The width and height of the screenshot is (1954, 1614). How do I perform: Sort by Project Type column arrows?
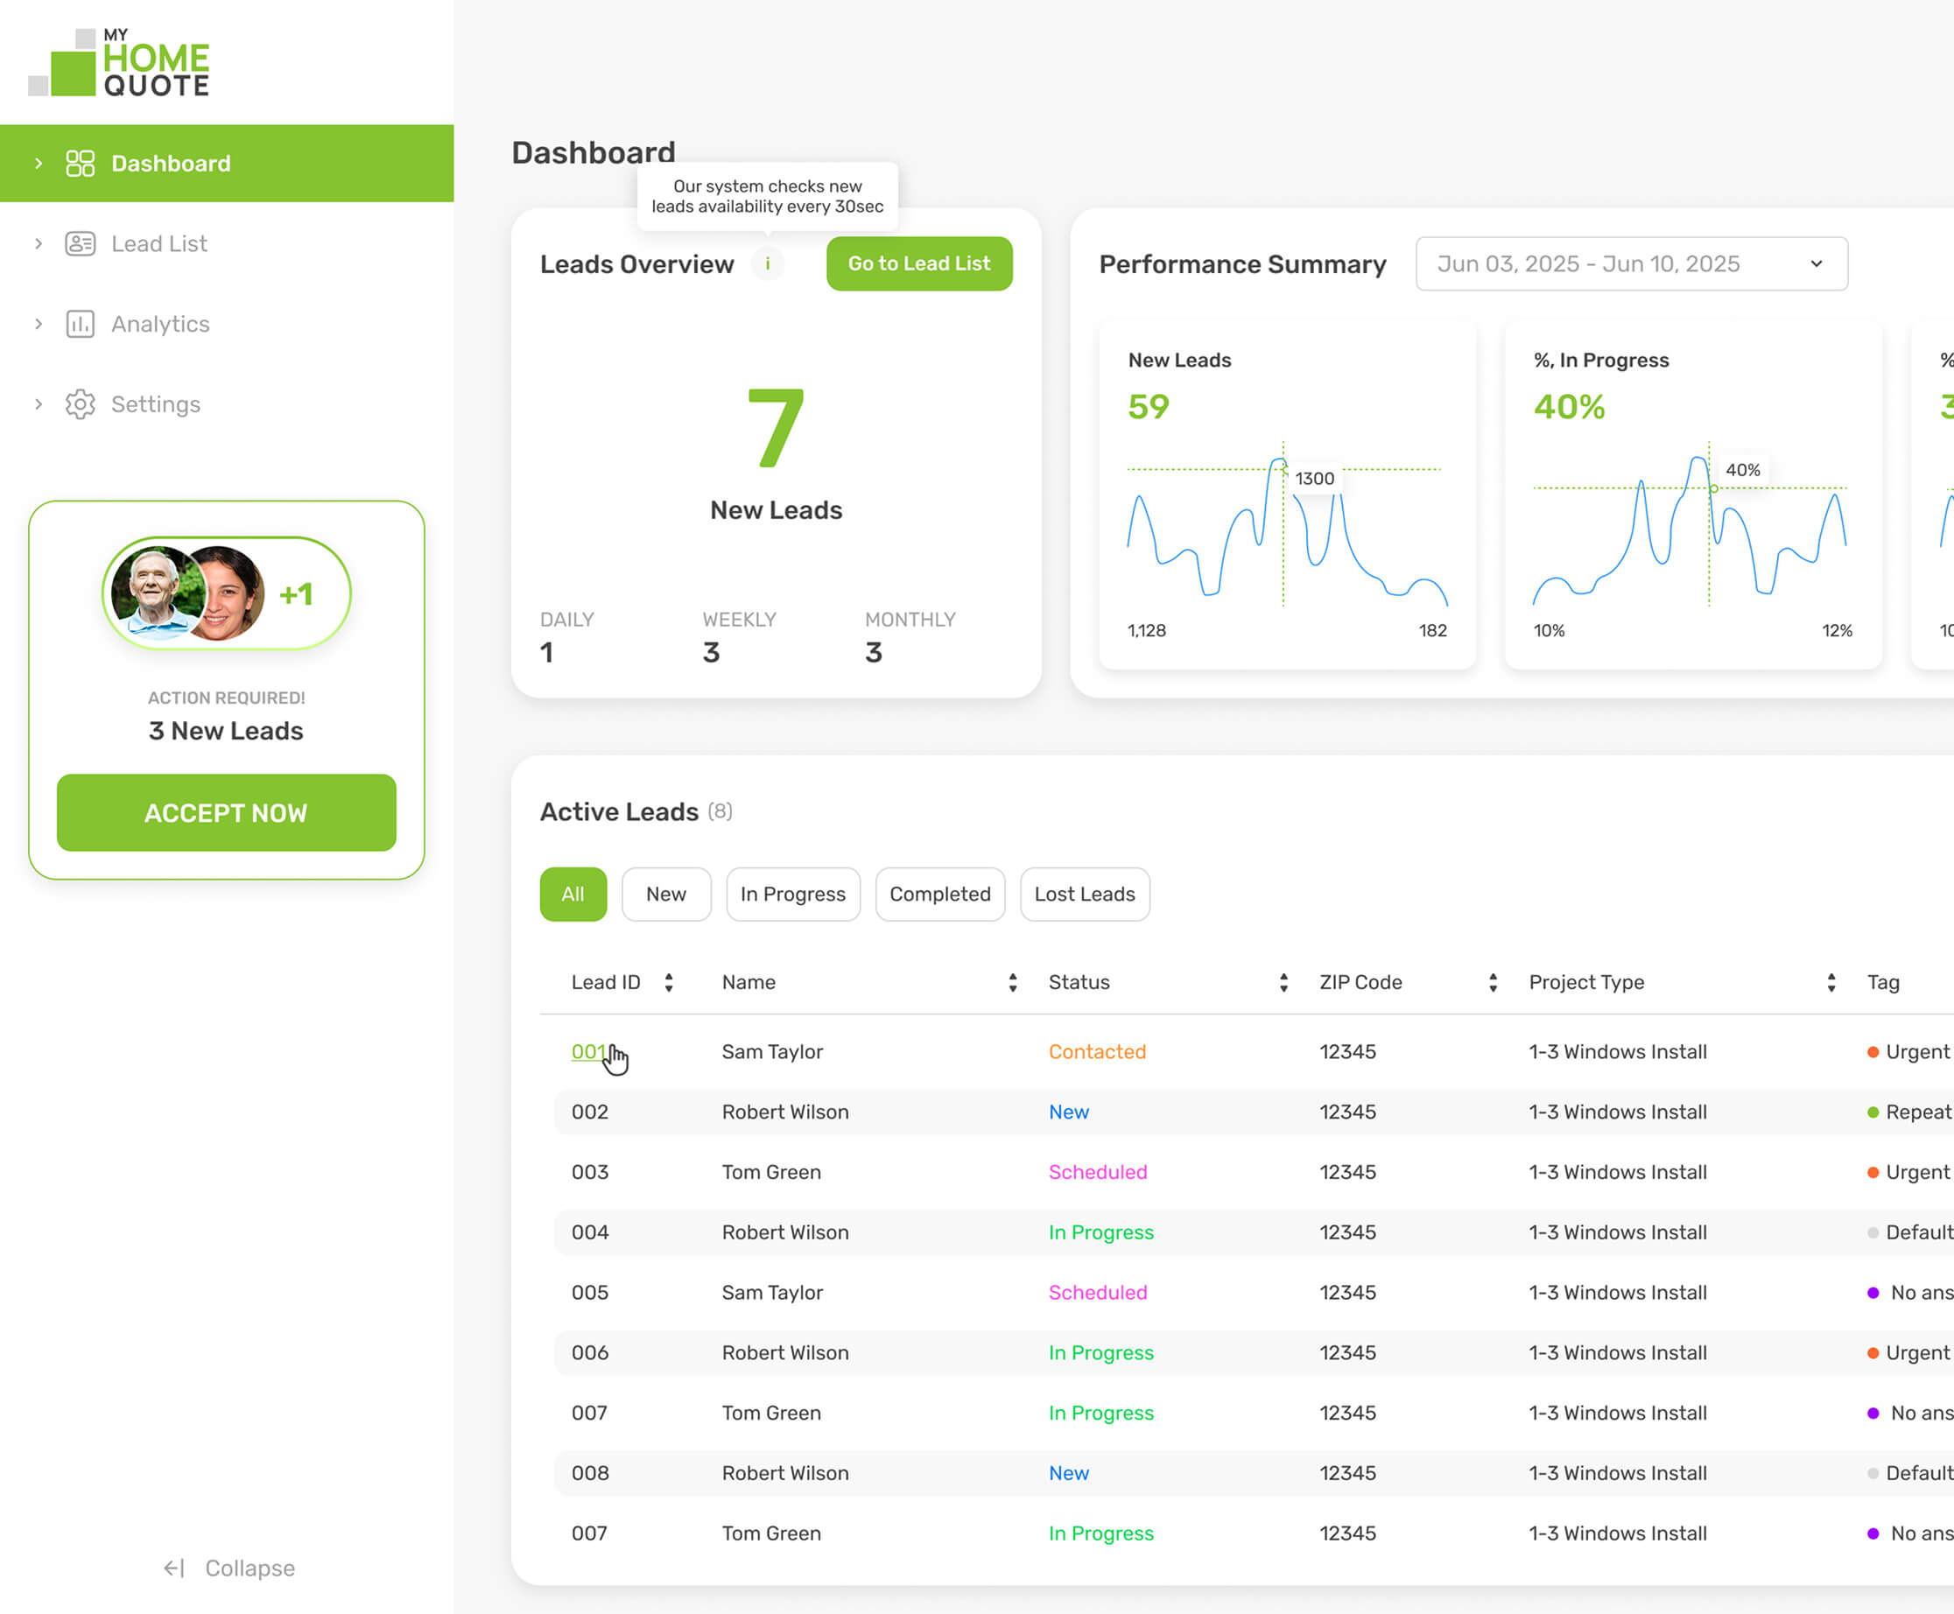(x=1831, y=983)
